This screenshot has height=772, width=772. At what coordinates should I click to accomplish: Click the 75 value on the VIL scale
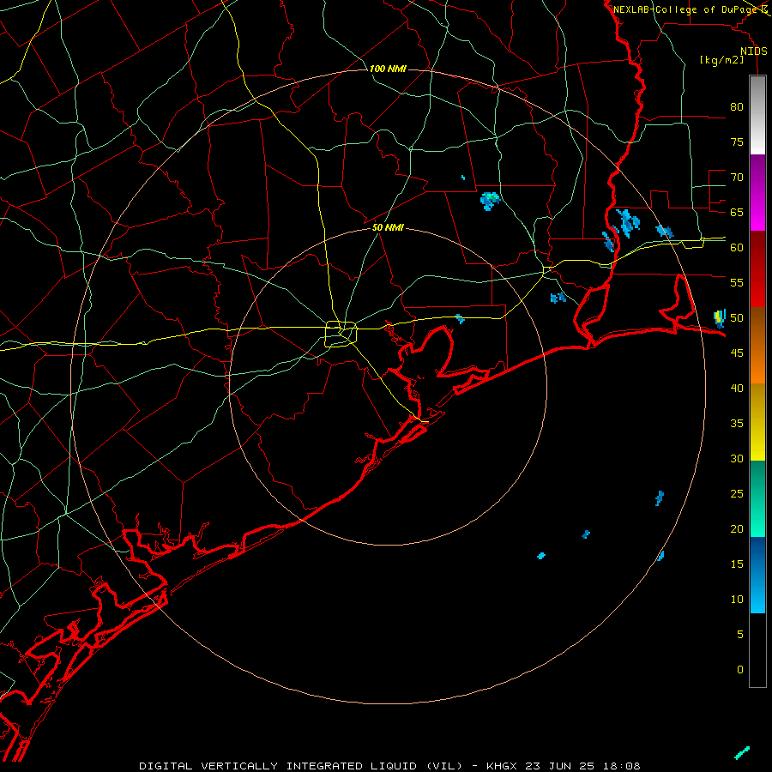[x=737, y=142]
